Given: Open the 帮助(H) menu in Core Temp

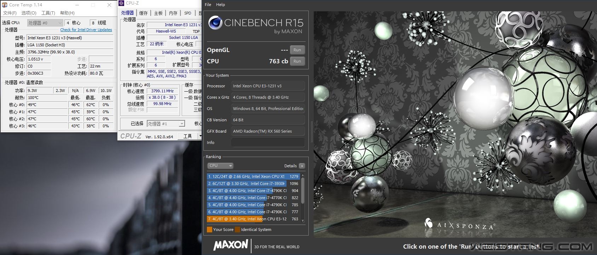Looking at the screenshot, I should tap(67, 13).
